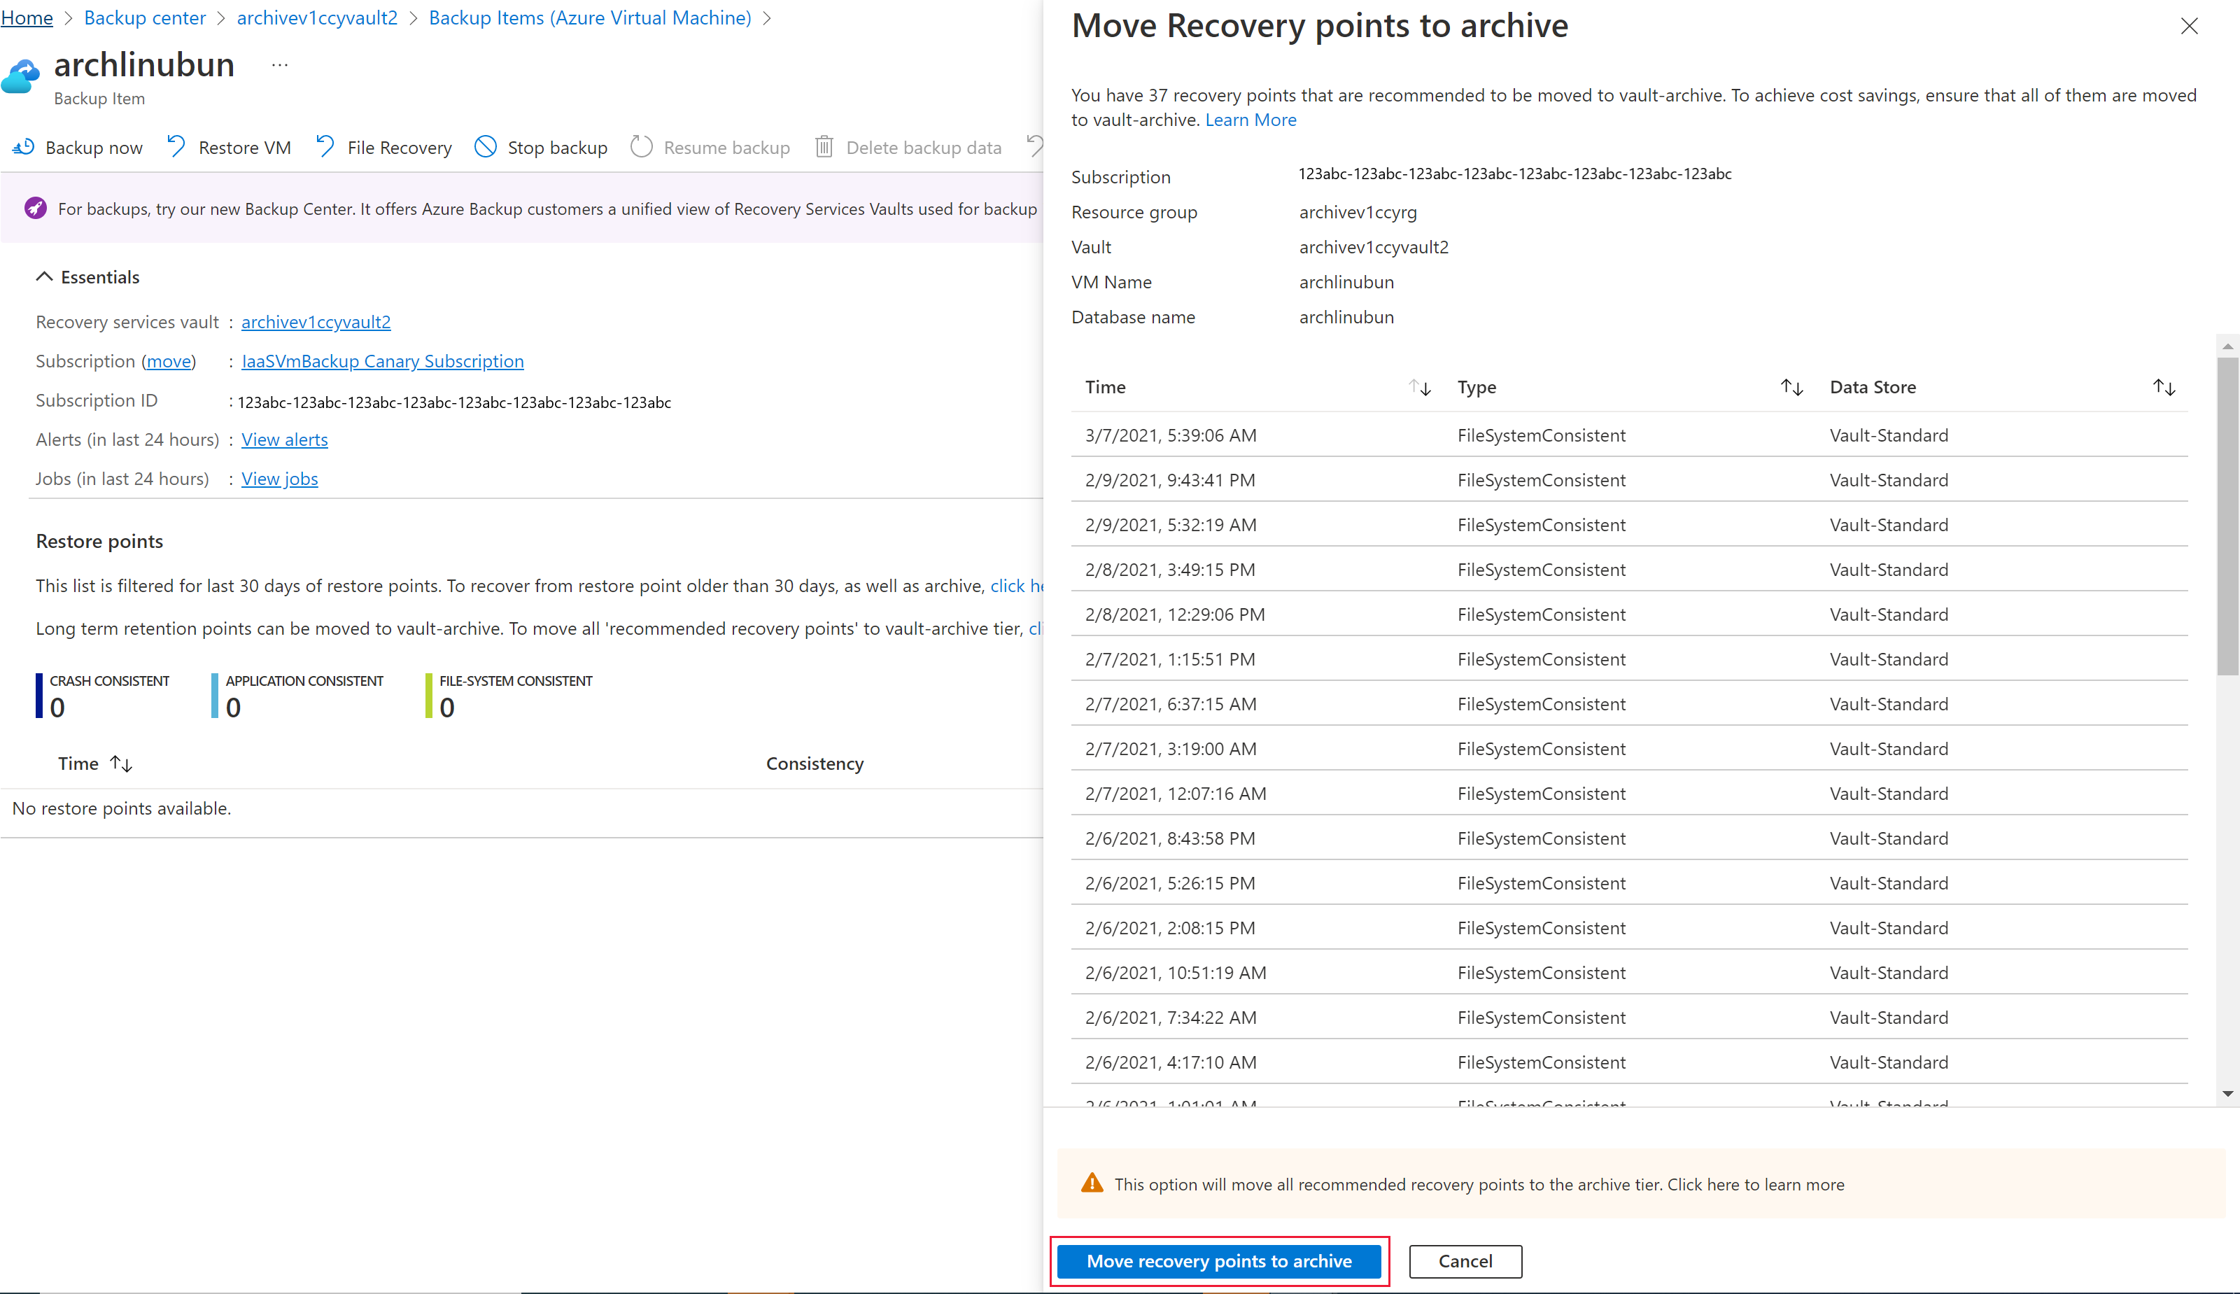
Task: Sort recovery points by Data Store column
Action: pos(2166,386)
